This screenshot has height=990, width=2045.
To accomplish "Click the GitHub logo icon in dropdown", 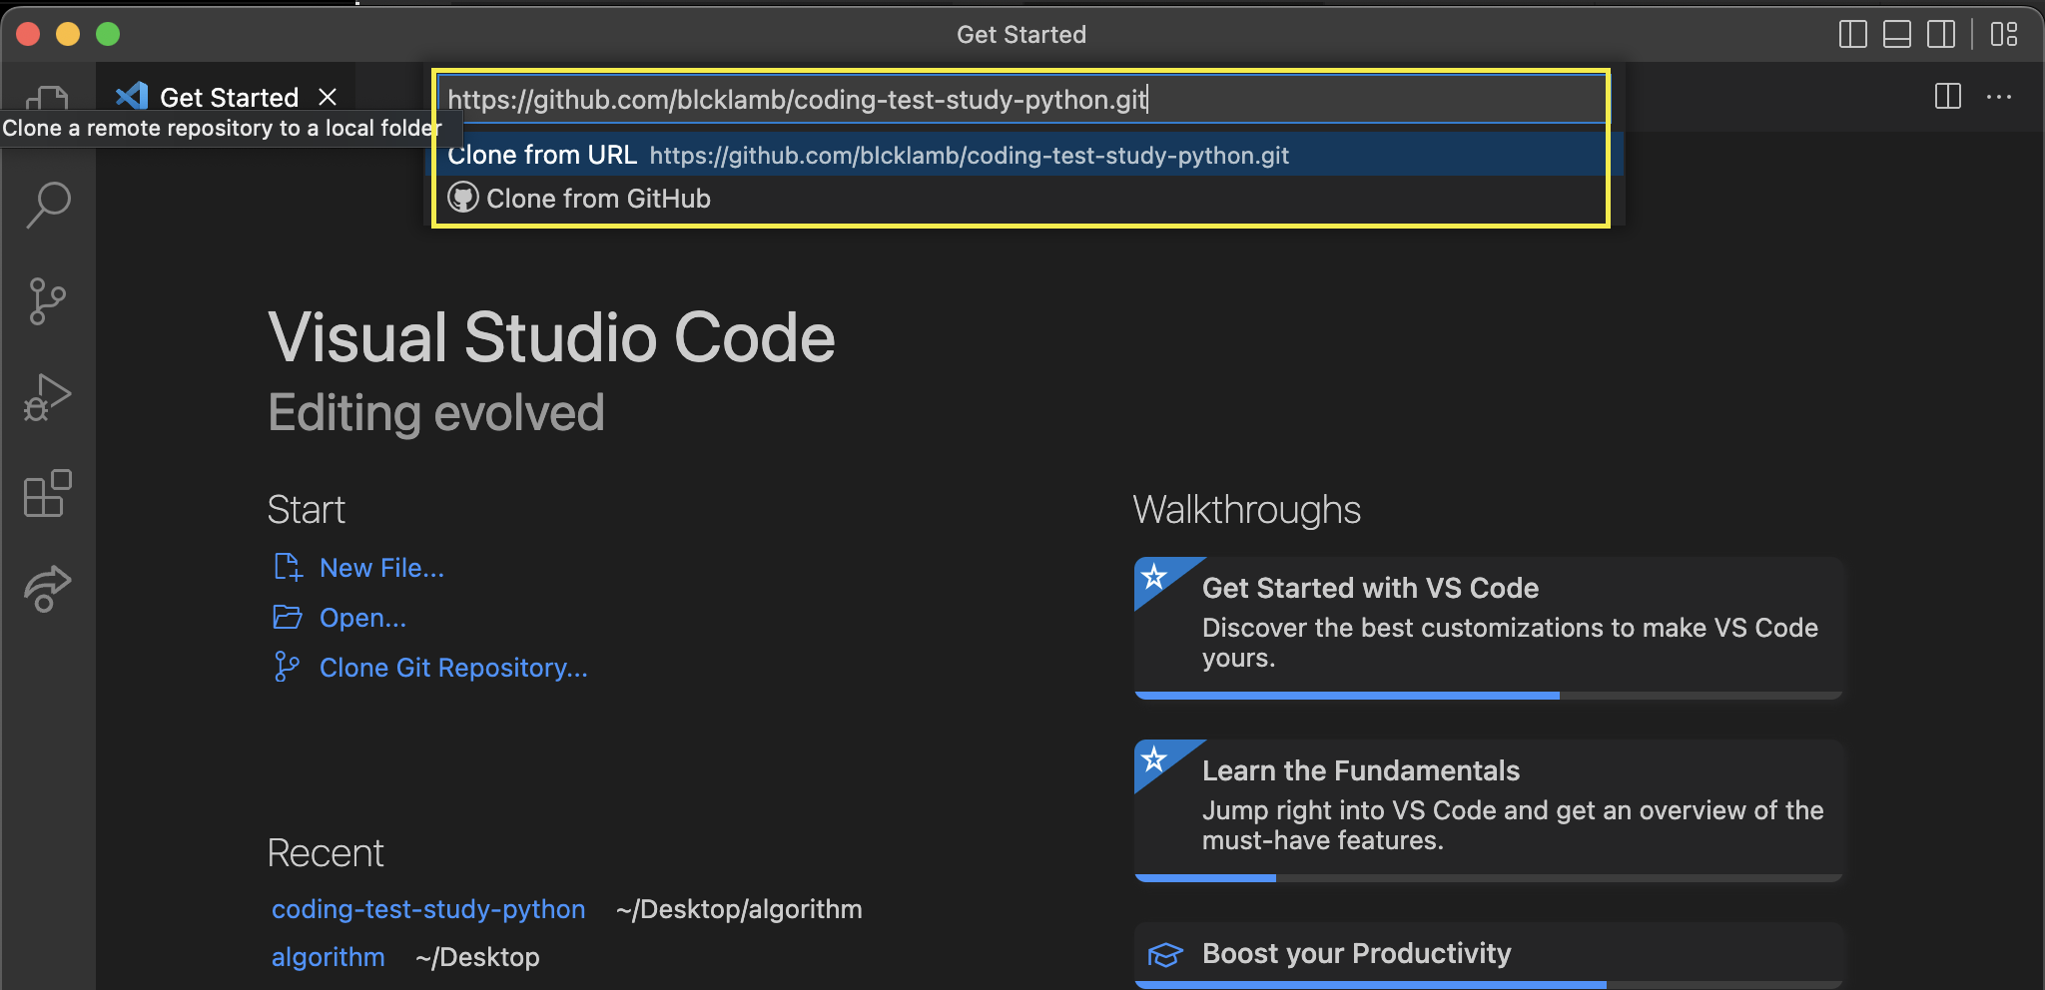I will 463,198.
